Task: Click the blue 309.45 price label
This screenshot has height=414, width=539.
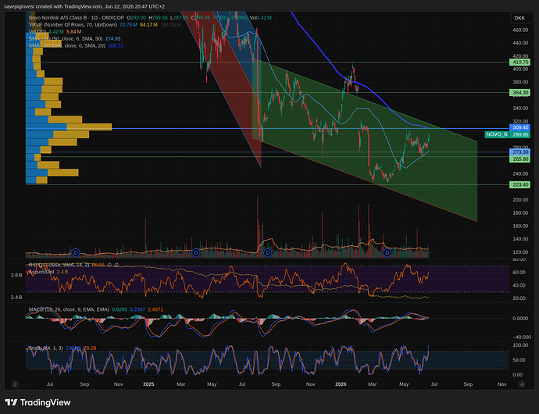Action: (519, 127)
